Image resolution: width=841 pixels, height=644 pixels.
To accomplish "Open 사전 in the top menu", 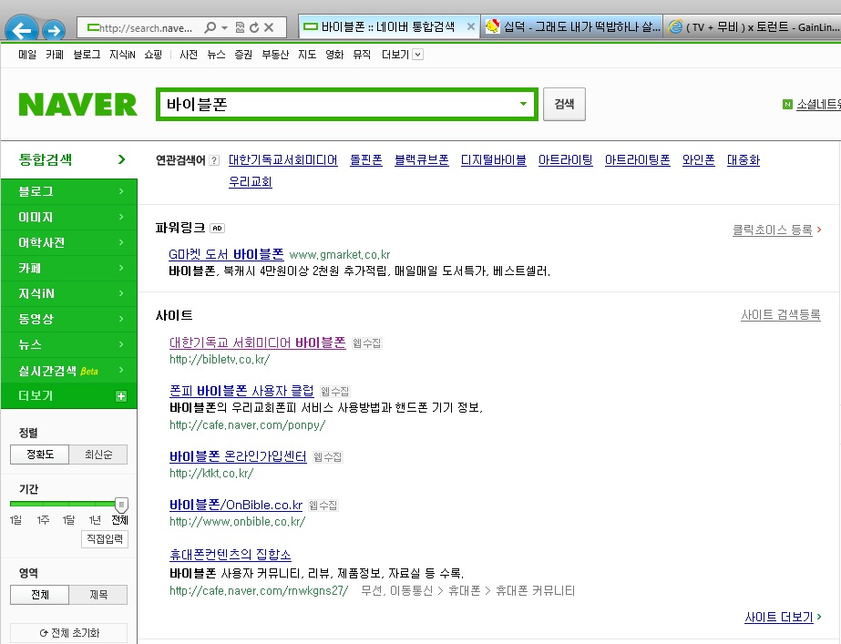I will 189,55.
